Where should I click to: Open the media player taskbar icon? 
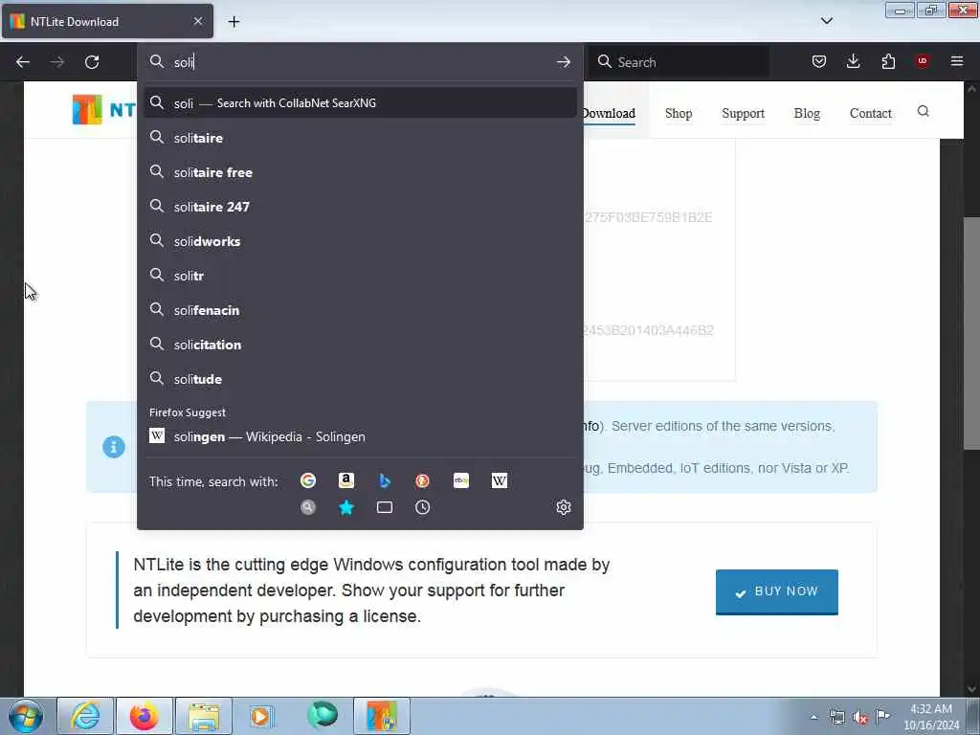coord(261,716)
